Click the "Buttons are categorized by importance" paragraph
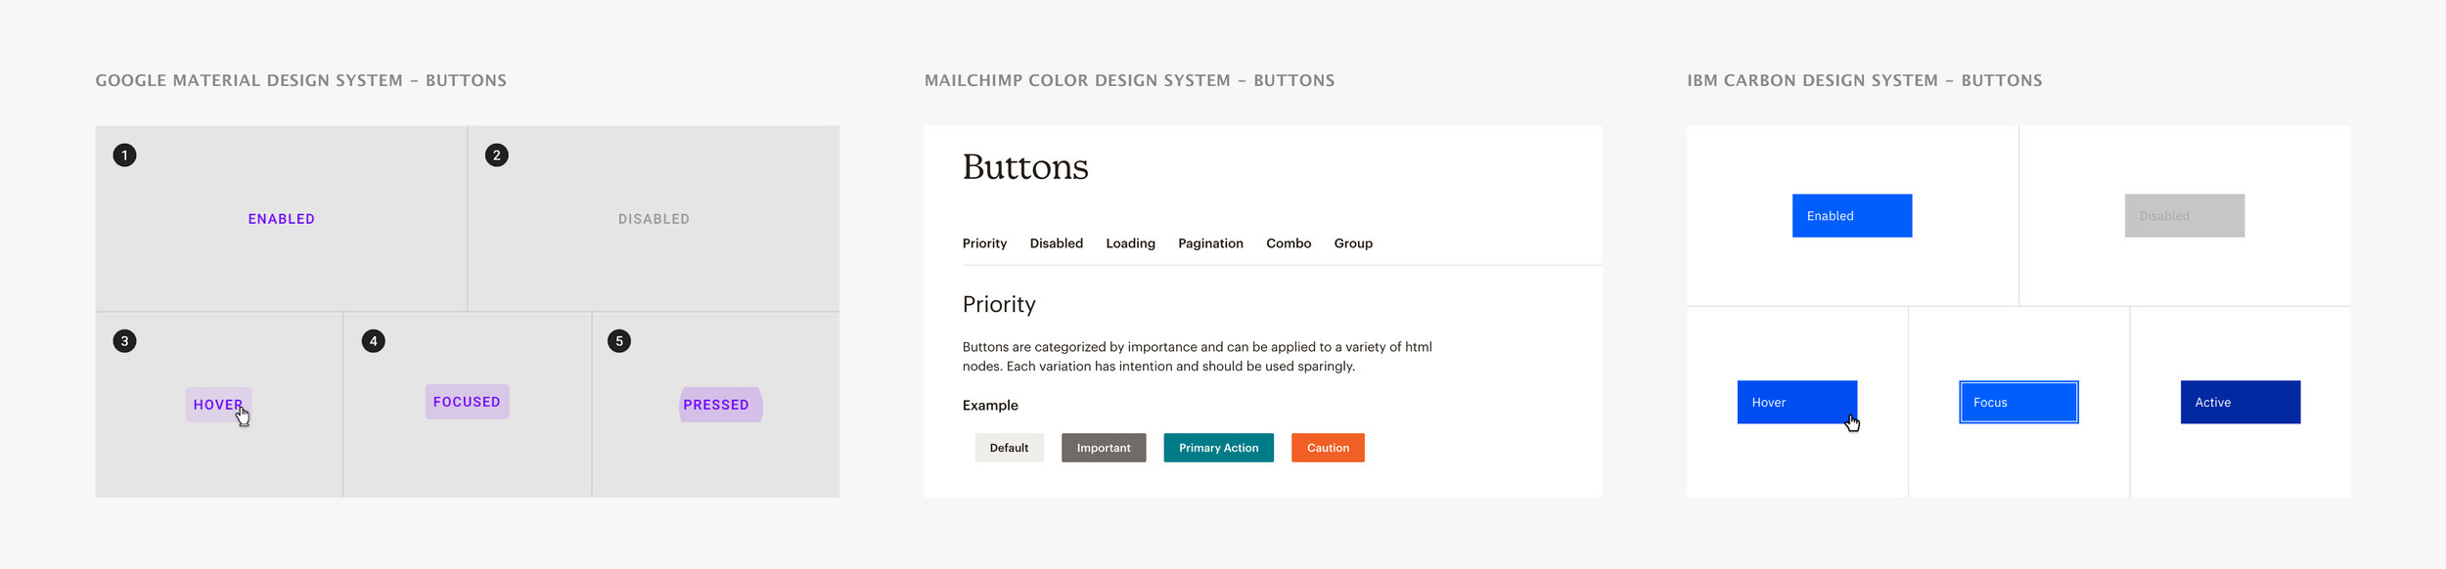 pos(1197,357)
